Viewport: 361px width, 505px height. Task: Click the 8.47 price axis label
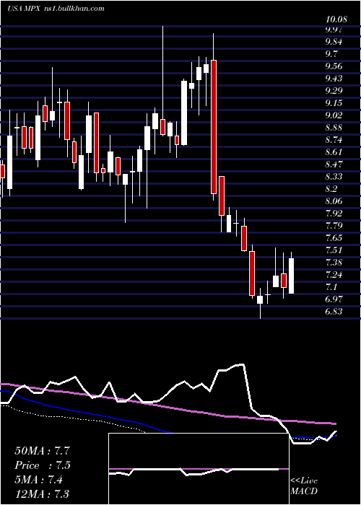[x=335, y=164]
